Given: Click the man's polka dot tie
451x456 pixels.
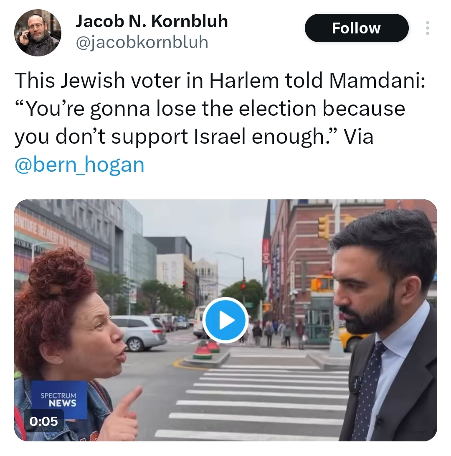Looking at the screenshot, I should 367,390.
